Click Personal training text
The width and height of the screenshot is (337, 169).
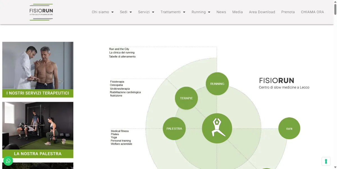[x=121, y=141]
